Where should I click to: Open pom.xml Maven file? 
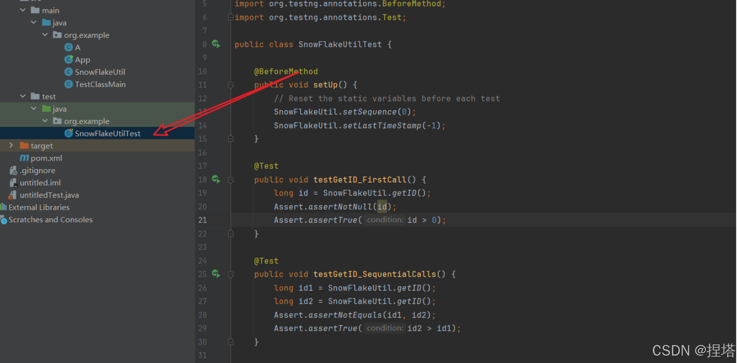(x=46, y=158)
